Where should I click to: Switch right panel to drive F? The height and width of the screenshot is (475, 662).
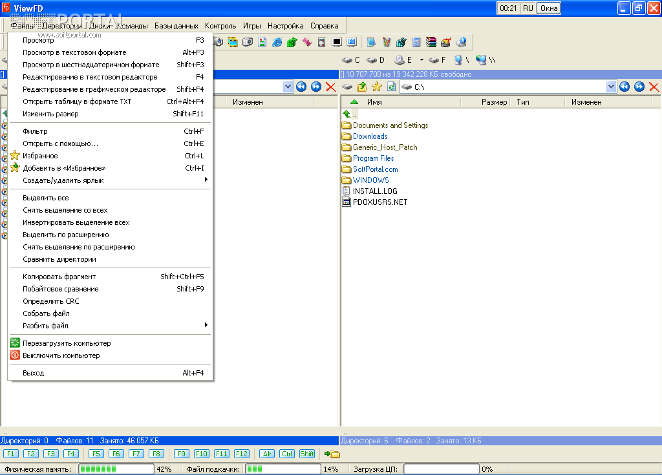tap(438, 60)
